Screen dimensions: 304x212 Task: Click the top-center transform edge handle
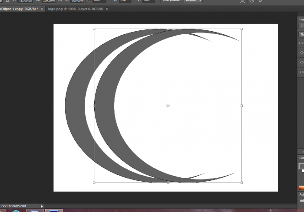click(168, 29)
